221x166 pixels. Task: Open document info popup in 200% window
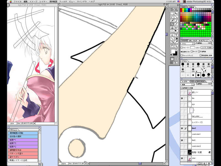pos(86,164)
